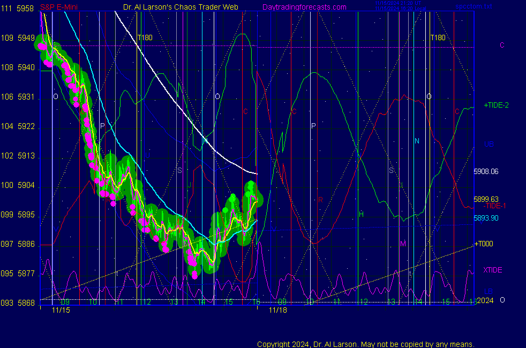Viewport: 526px width, 348px height.
Task: Click the white "P" marker in the 11/18 session
Action: coord(313,126)
